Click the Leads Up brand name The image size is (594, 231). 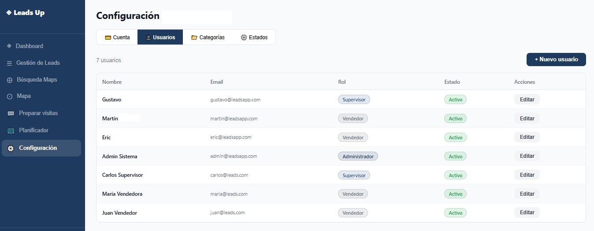click(29, 13)
